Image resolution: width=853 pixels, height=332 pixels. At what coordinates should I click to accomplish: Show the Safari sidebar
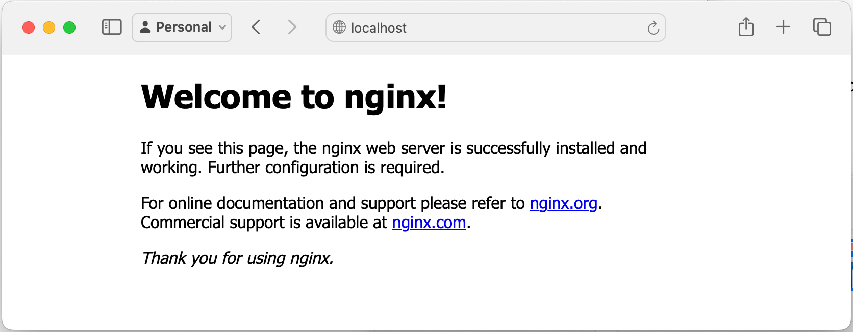[x=112, y=27]
